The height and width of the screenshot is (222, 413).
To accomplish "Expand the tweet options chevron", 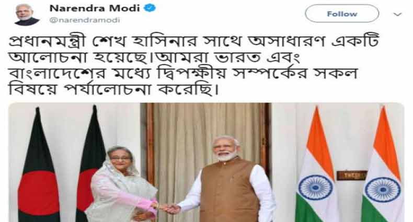I will tap(397, 15).
